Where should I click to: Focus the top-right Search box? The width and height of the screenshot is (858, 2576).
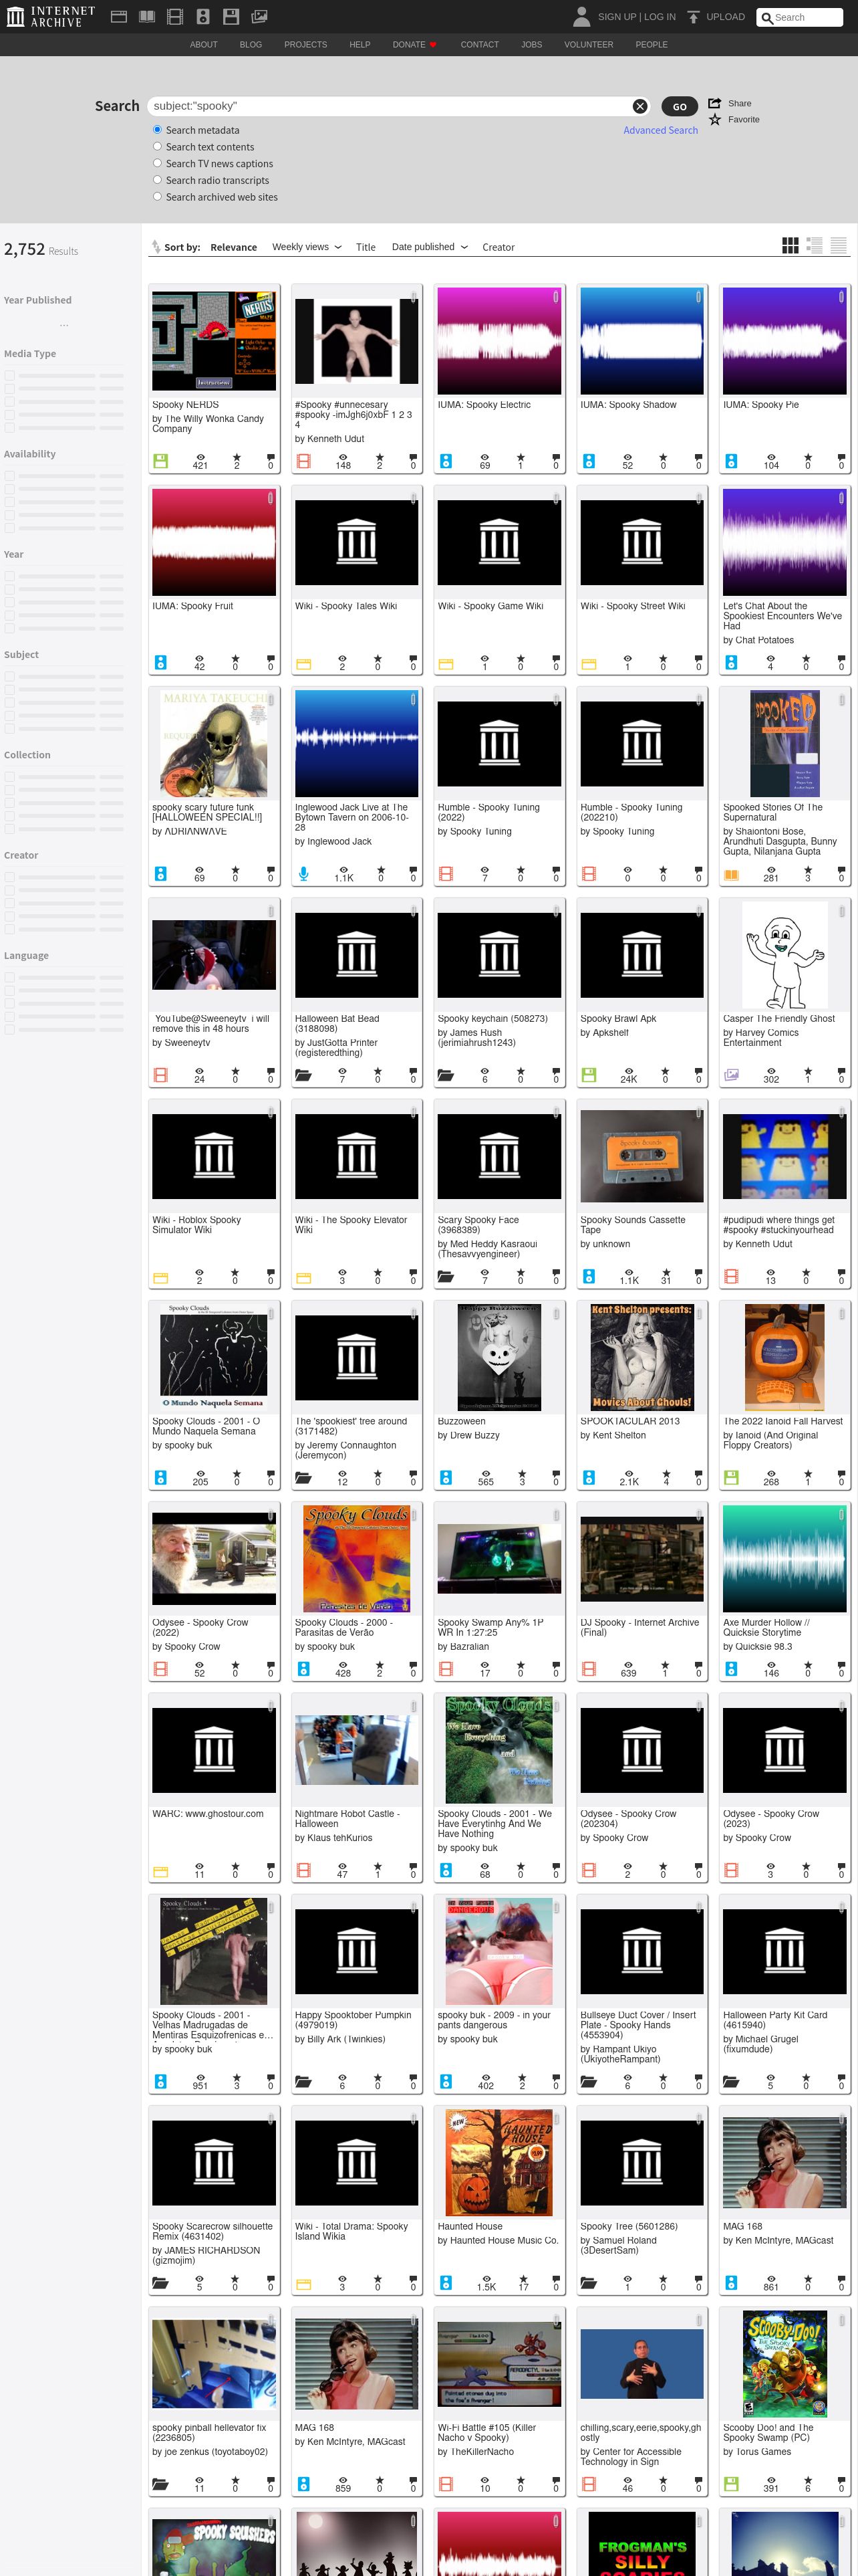click(x=799, y=17)
